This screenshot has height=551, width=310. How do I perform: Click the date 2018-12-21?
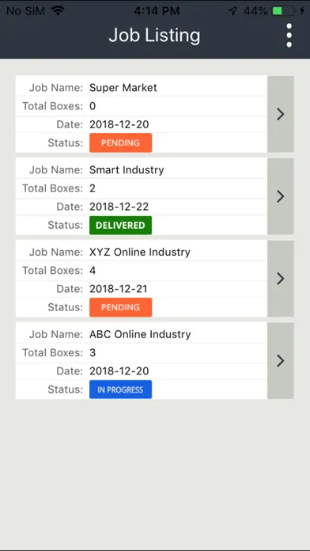pos(119,289)
